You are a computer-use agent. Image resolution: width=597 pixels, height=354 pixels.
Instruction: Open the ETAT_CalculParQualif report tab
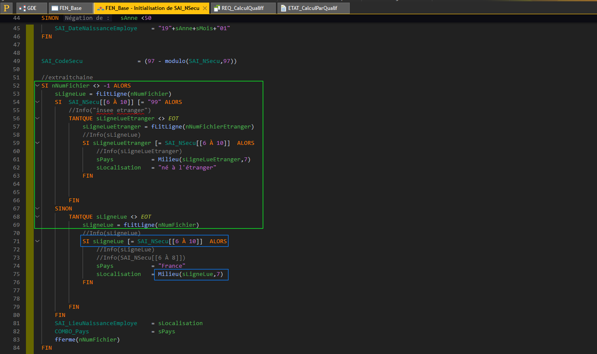click(x=314, y=8)
